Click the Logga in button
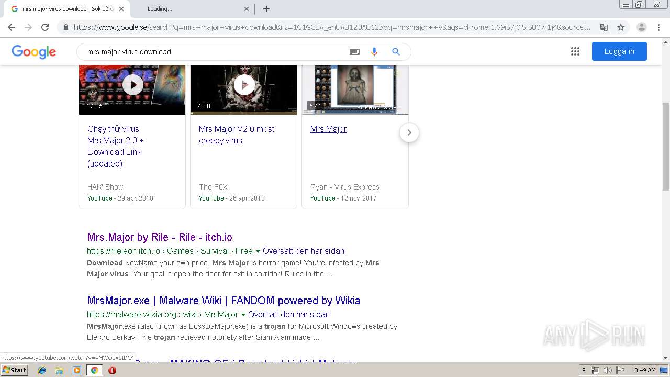Screen dimensions: 670x377 619,51
